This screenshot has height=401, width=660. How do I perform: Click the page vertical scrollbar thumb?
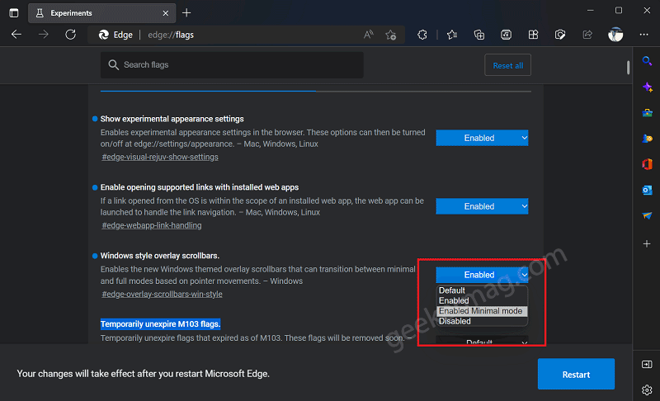click(x=628, y=68)
